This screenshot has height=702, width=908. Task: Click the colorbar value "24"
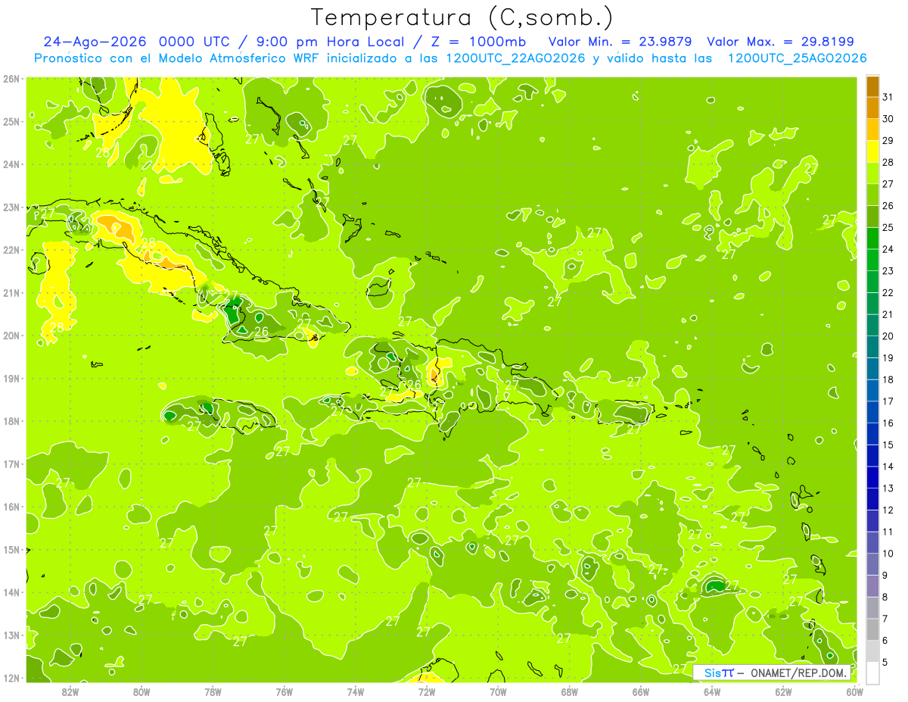tap(888, 249)
